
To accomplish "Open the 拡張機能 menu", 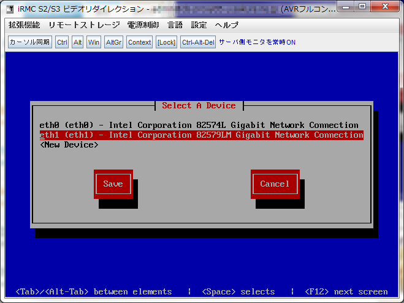I will pos(25,25).
